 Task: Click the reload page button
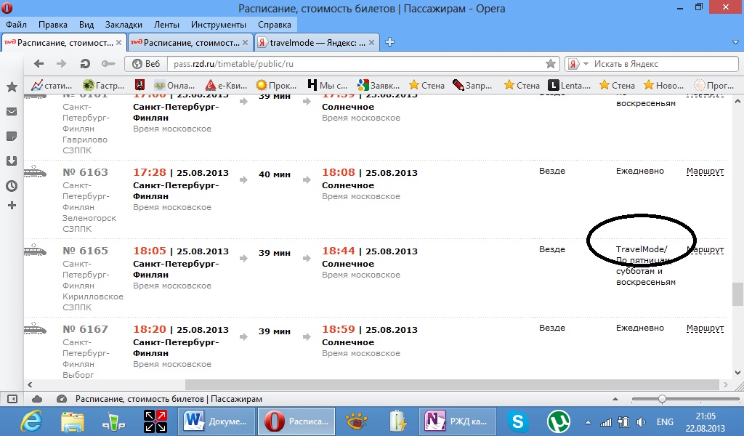(84, 64)
